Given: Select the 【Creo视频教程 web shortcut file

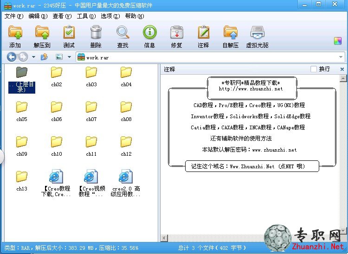Looking at the screenshot, I should tap(91, 183).
